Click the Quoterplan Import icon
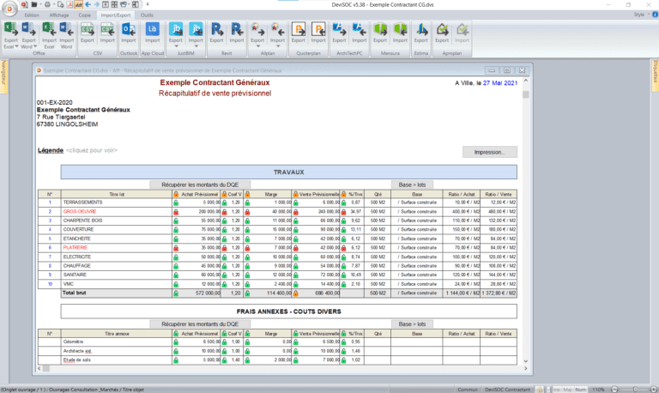 tap(318, 30)
